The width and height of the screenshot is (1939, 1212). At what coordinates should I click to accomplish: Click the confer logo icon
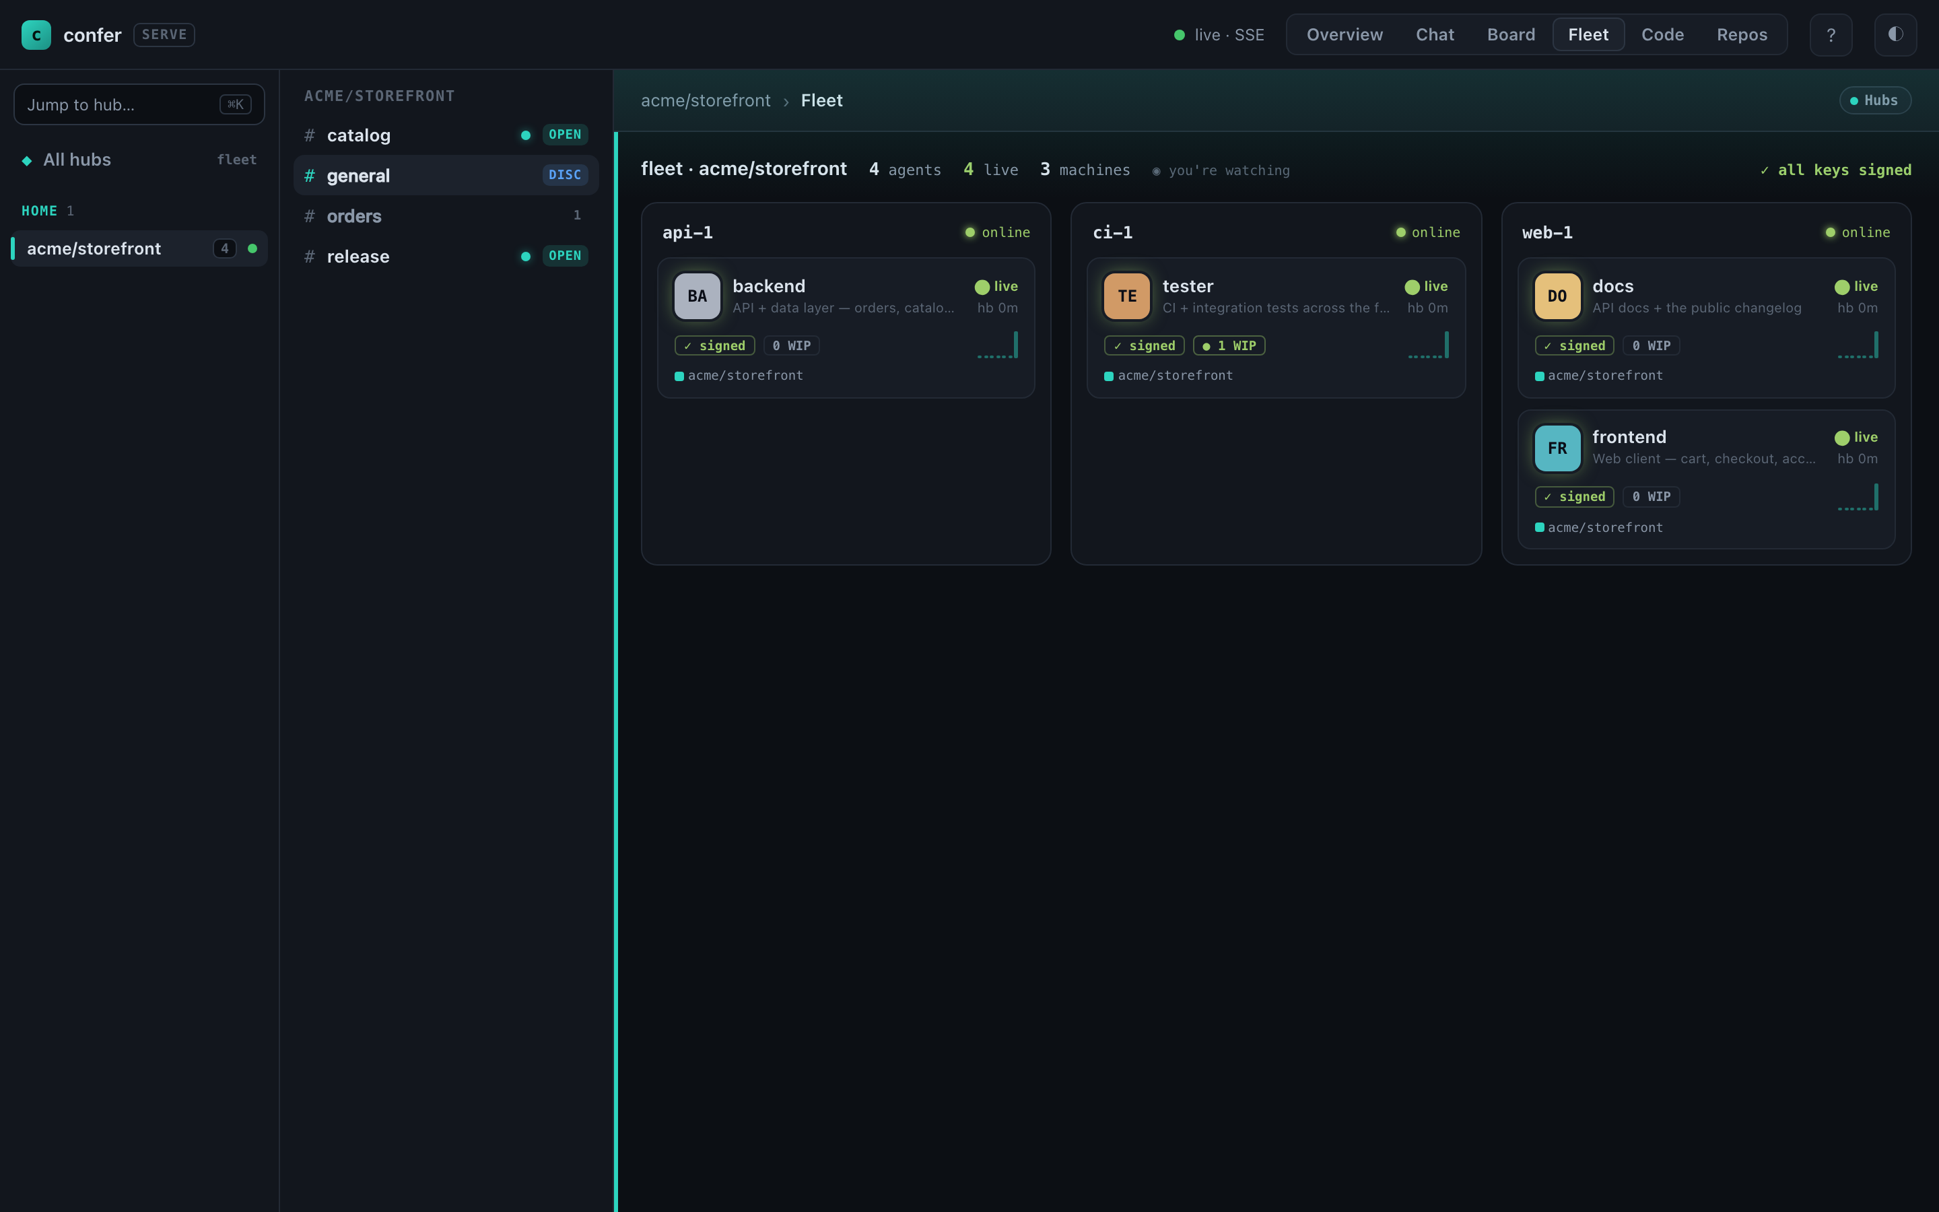tap(36, 34)
